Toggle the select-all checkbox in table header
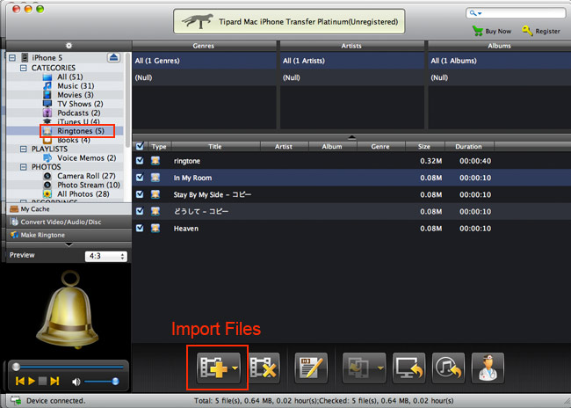This screenshot has height=408, width=571. click(x=140, y=146)
